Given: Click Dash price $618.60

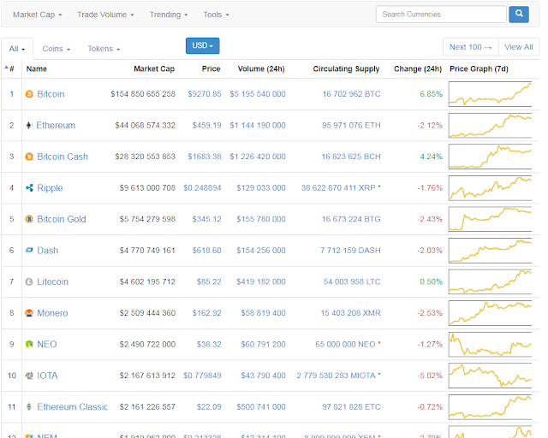Looking at the screenshot, I should tap(207, 251).
